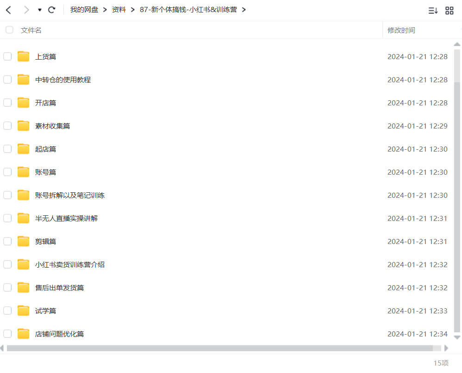Screen dimensions: 462x373
Task: Check the box for 售后出单发货篇
Action: (7, 287)
